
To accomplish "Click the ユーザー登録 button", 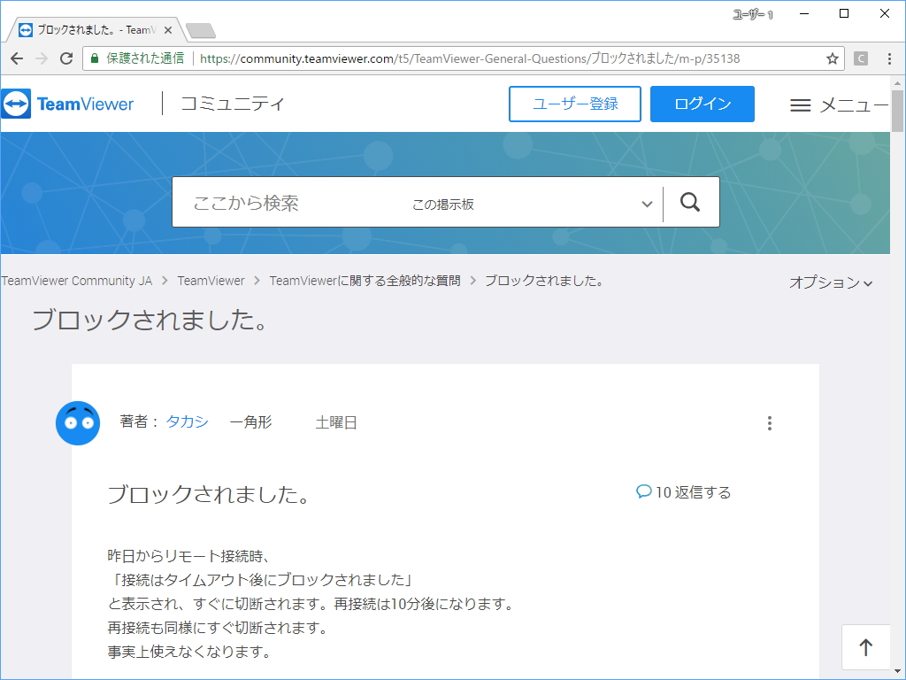I will pos(574,104).
